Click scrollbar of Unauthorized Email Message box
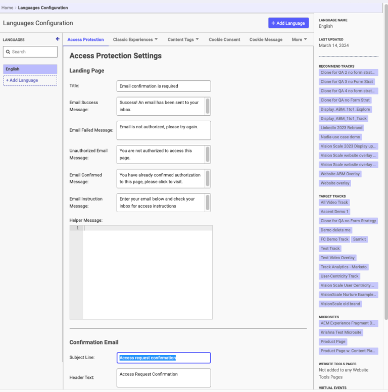The image size is (388, 392). point(208,154)
